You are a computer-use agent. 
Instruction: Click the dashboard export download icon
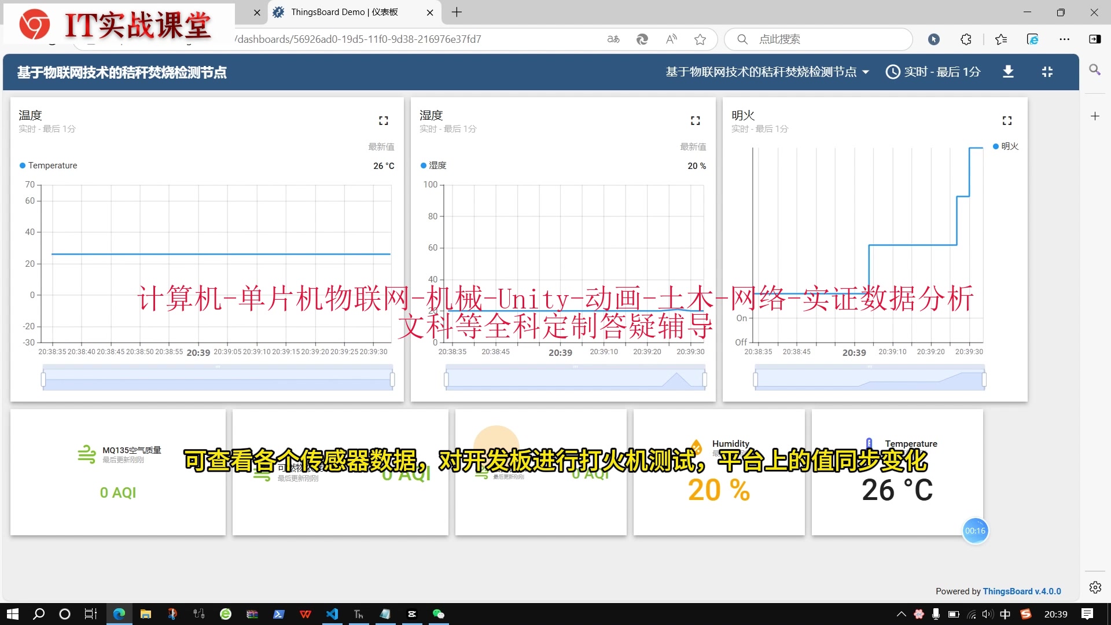pos(1008,72)
